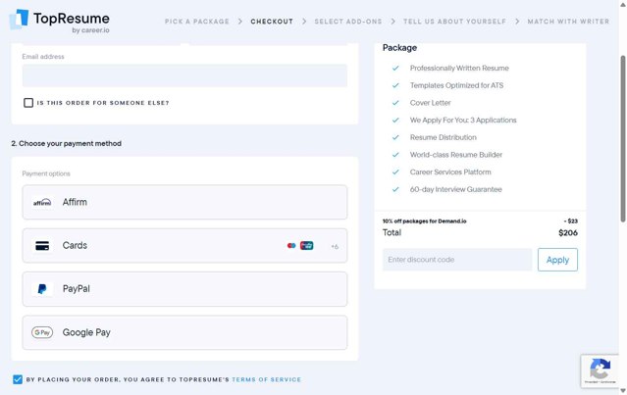Click the Enter discount code field
Viewport: 627px width, 395px height.
click(x=457, y=260)
